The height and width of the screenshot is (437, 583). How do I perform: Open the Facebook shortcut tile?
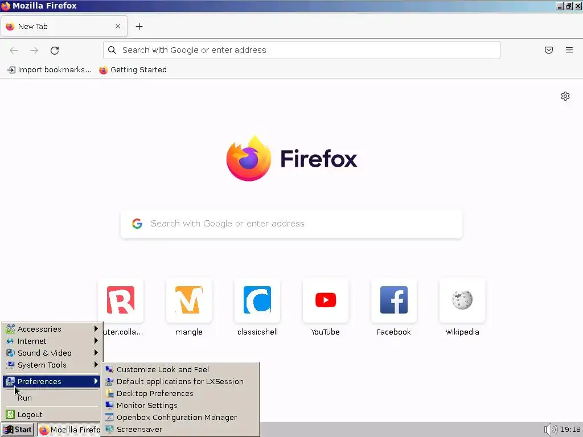(394, 300)
